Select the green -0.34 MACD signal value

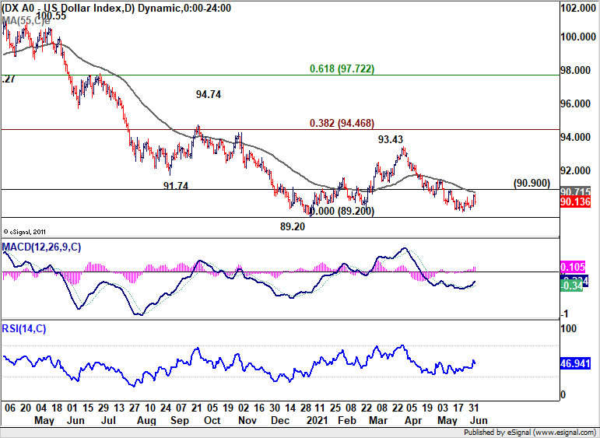[x=571, y=286]
